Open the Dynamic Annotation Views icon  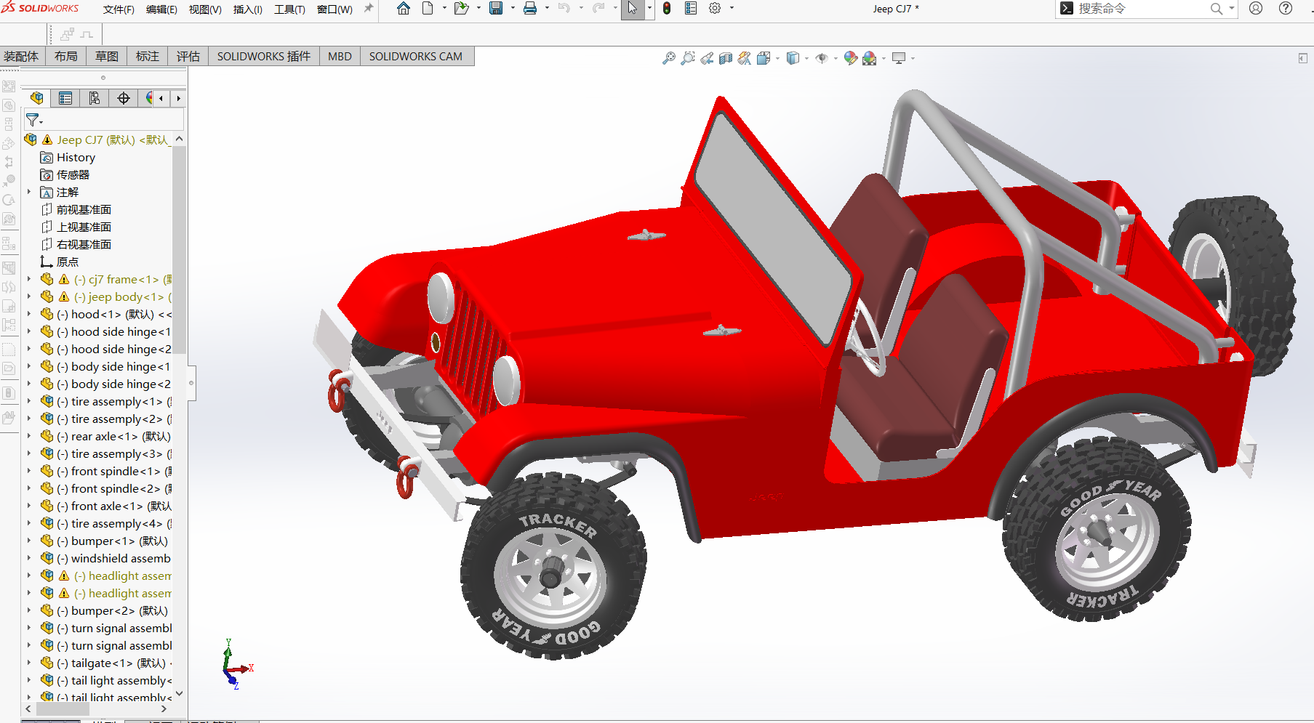click(744, 58)
